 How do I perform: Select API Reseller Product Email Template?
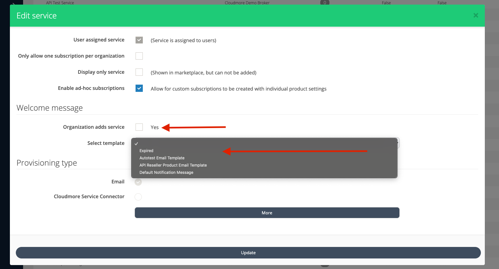coord(173,165)
